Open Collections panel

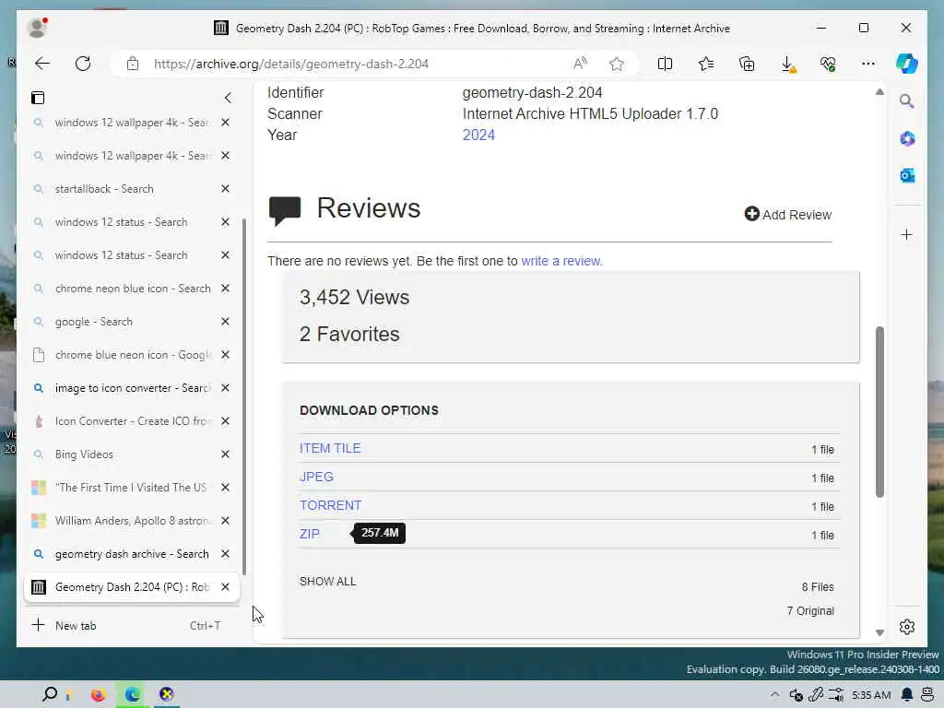click(747, 64)
